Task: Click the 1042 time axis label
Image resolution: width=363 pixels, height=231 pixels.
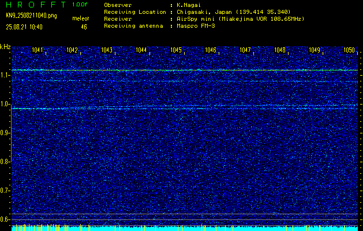Action: [x=72, y=50]
